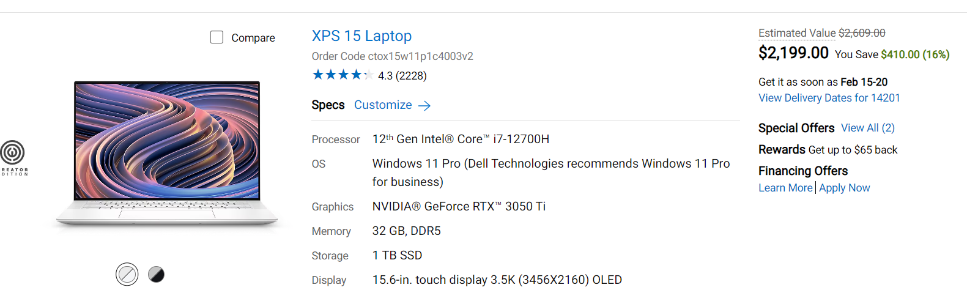This screenshot has height=301, width=967.
Task: Select the black color swatch
Action: 157,274
